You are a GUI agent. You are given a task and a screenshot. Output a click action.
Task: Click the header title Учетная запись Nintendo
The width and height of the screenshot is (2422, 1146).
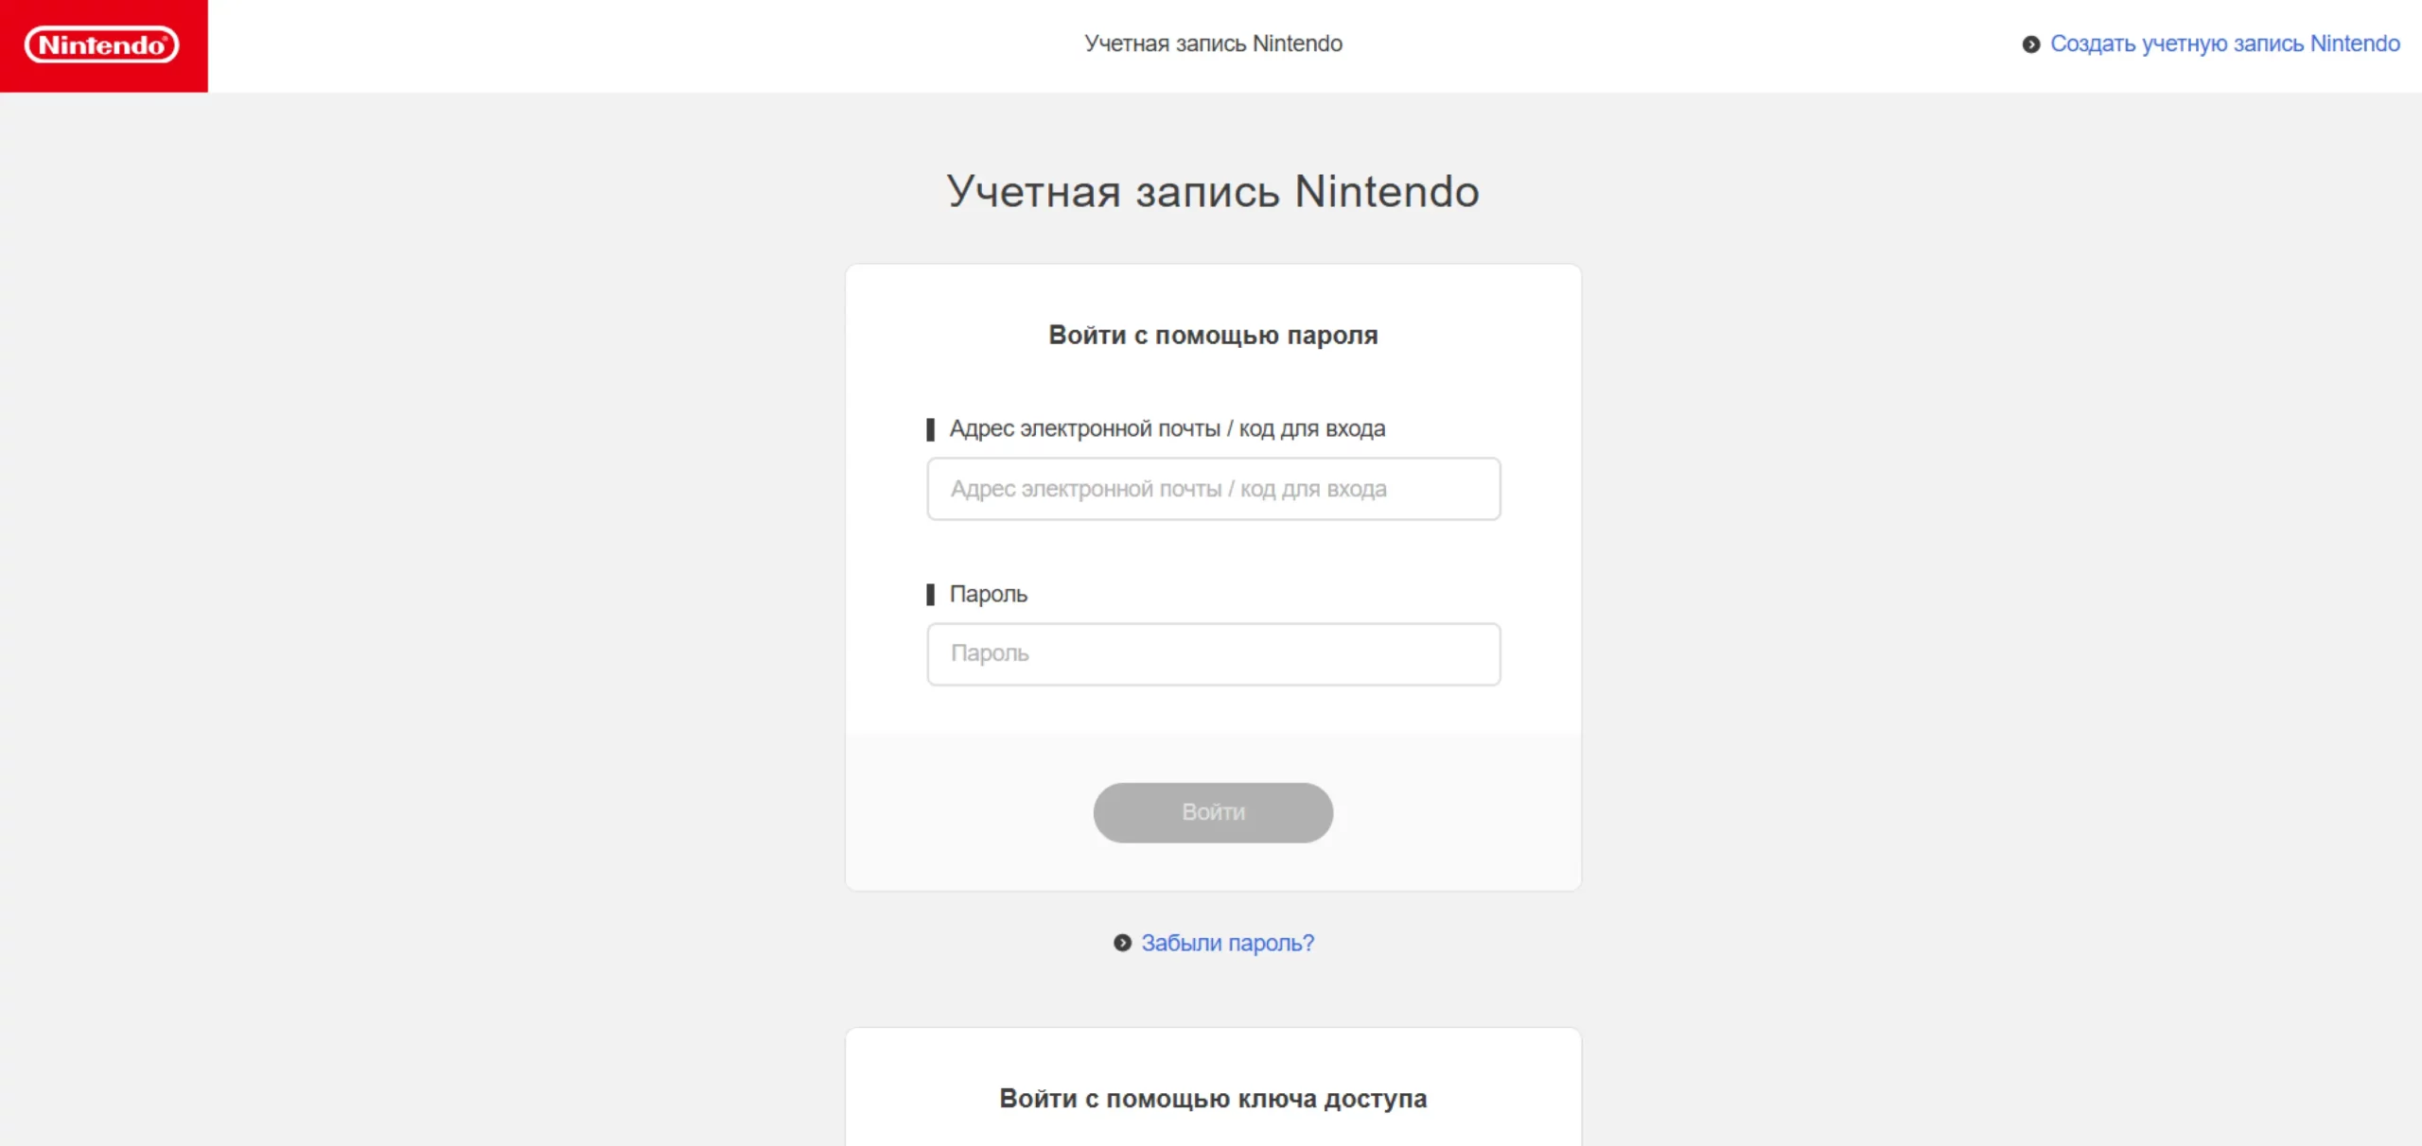1213,44
